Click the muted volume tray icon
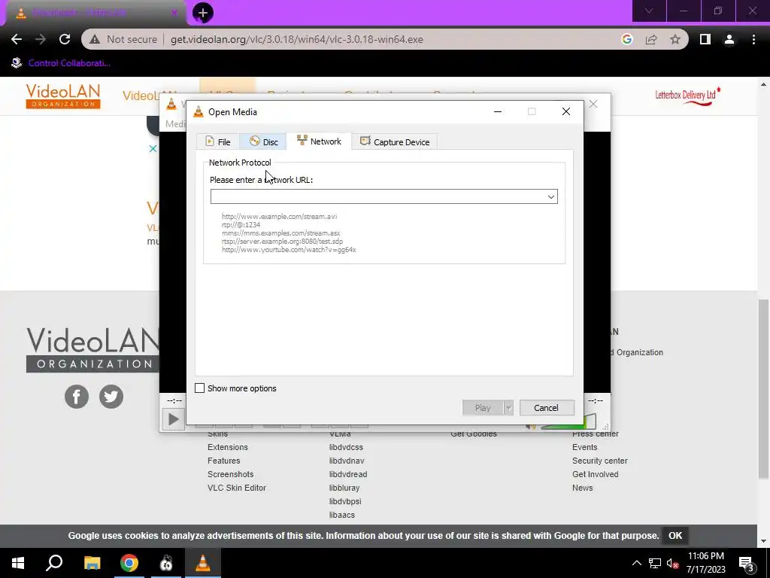The width and height of the screenshot is (770, 578). tap(672, 563)
